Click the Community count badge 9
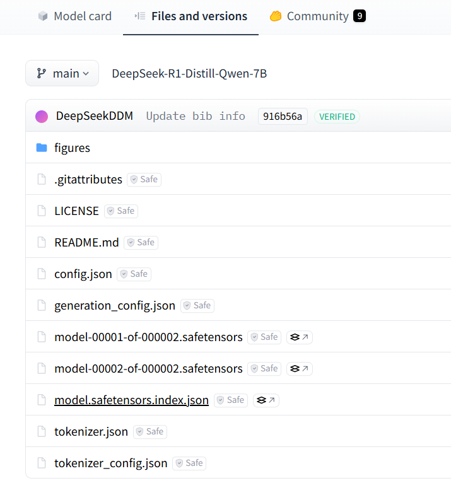Screen dimensions: 451x488 [x=360, y=16]
